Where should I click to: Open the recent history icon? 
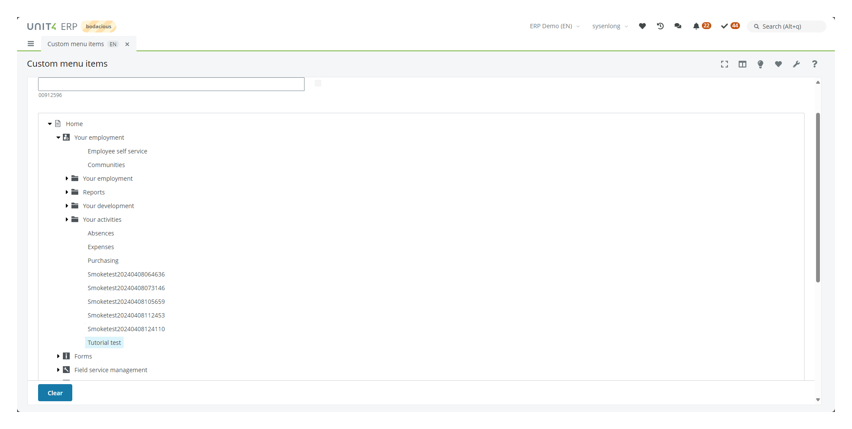tap(660, 26)
